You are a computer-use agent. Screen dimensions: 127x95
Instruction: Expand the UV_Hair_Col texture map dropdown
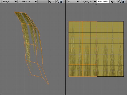coord(88,2)
